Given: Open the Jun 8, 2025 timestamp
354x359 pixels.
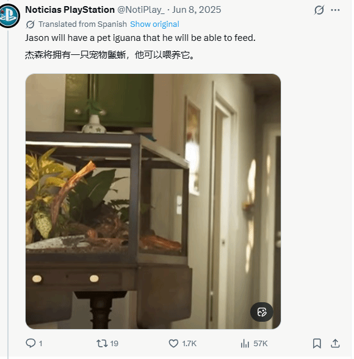Looking at the screenshot, I should pos(197,10).
